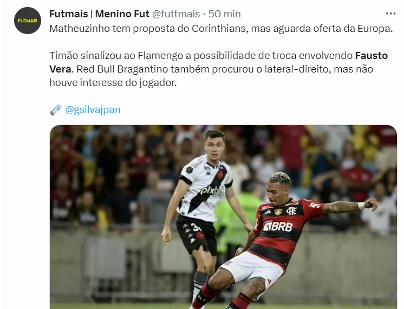Screen dimensions: 404x309
Task: Follow the @gsilvajpan mention link
Action: coord(93,110)
